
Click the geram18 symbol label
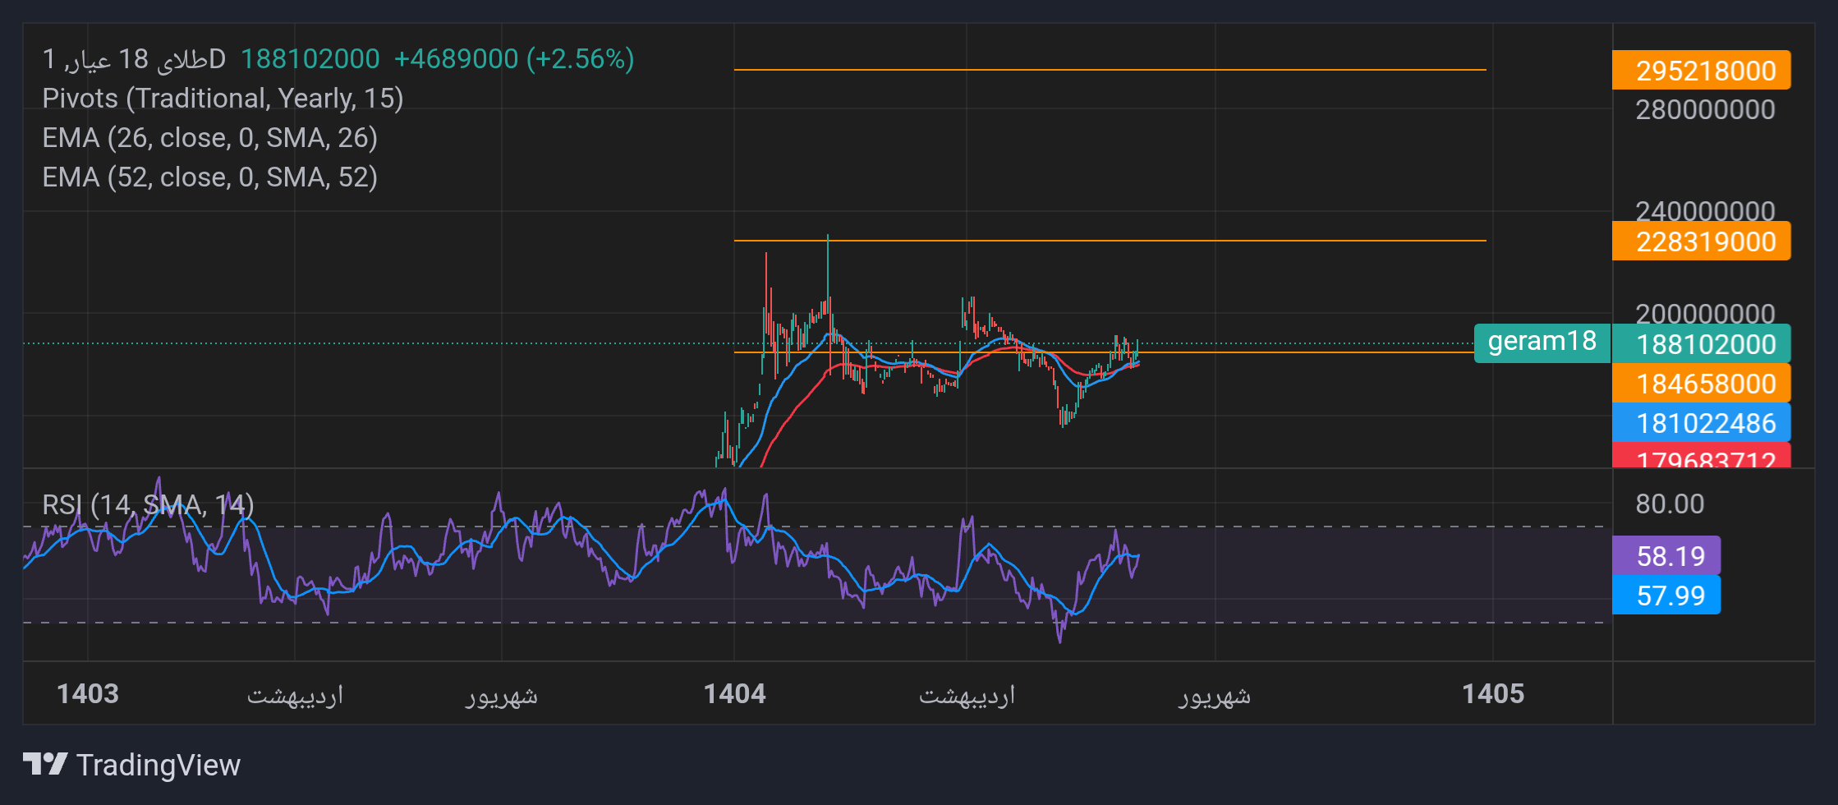click(x=1542, y=342)
